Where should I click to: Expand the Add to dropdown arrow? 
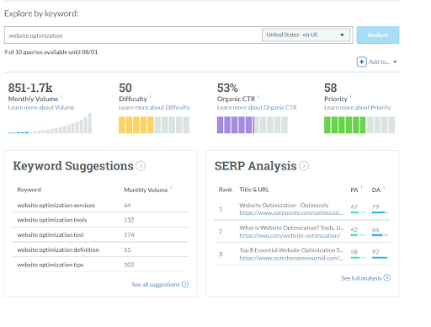coord(395,62)
